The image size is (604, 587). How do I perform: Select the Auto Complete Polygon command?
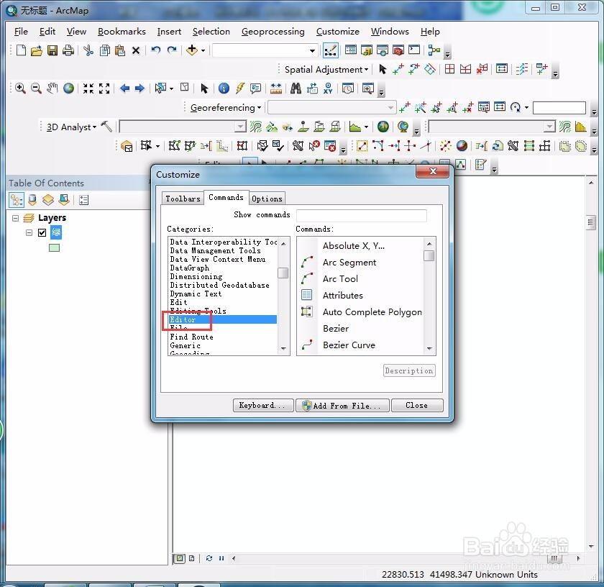pos(372,311)
